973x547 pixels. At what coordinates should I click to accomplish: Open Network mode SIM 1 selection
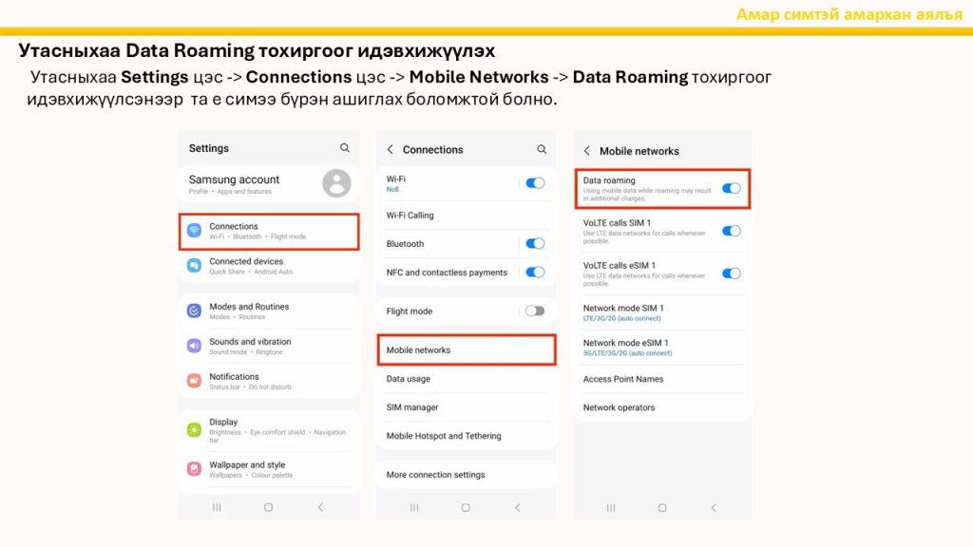pos(623,312)
